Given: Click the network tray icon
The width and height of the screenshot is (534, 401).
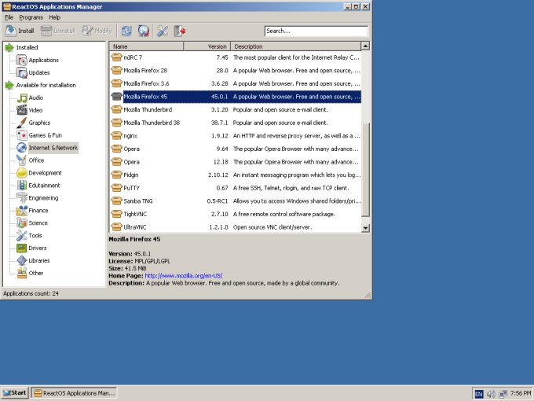Looking at the screenshot, I should pyautogui.click(x=503, y=394).
